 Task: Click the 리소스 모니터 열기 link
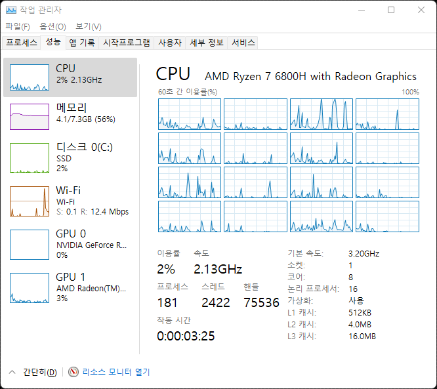pyautogui.click(x=116, y=372)
